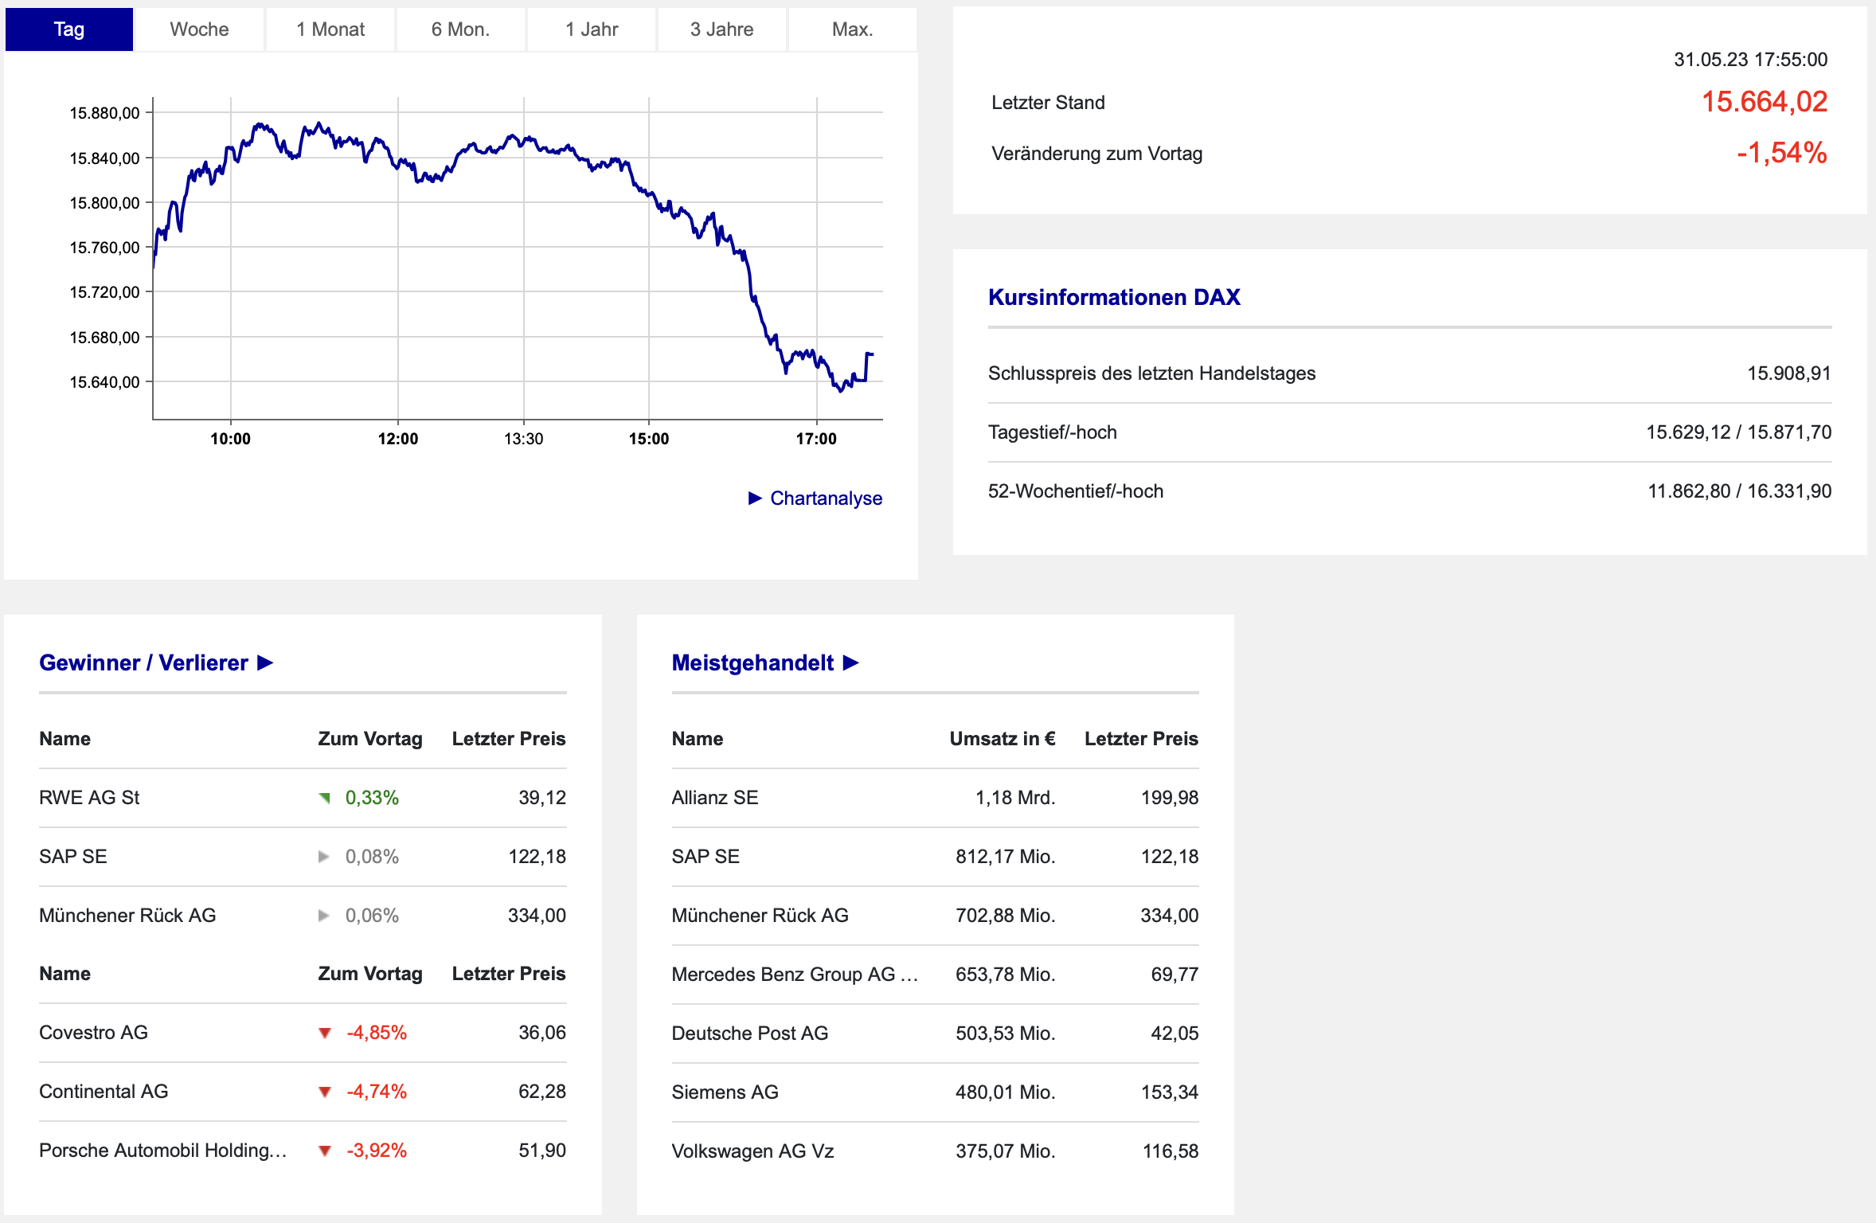The width and height of the screenshot is (1876, 1223).
Task: Select Siemens AG row
Action: pos(935,1092)
